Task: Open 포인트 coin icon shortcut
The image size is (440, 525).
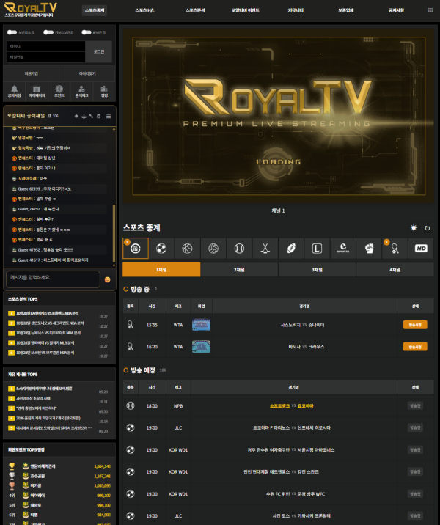Action: click(x=59, y=92)
